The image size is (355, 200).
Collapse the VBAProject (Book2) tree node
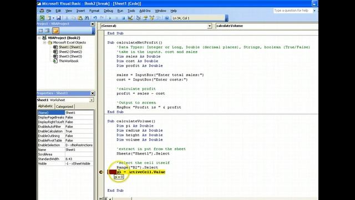(39, 38)
